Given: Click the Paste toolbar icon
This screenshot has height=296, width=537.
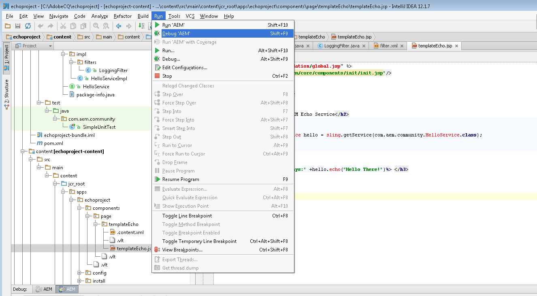Looking at the screenshot, I should click(83, 26).
